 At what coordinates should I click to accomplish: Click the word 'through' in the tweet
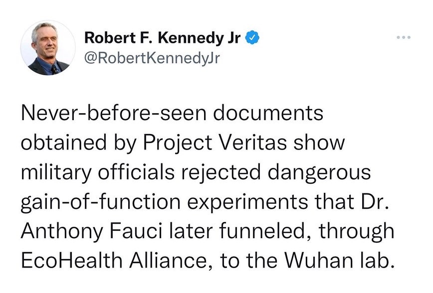pyautogui.click(x=357, y=232)
